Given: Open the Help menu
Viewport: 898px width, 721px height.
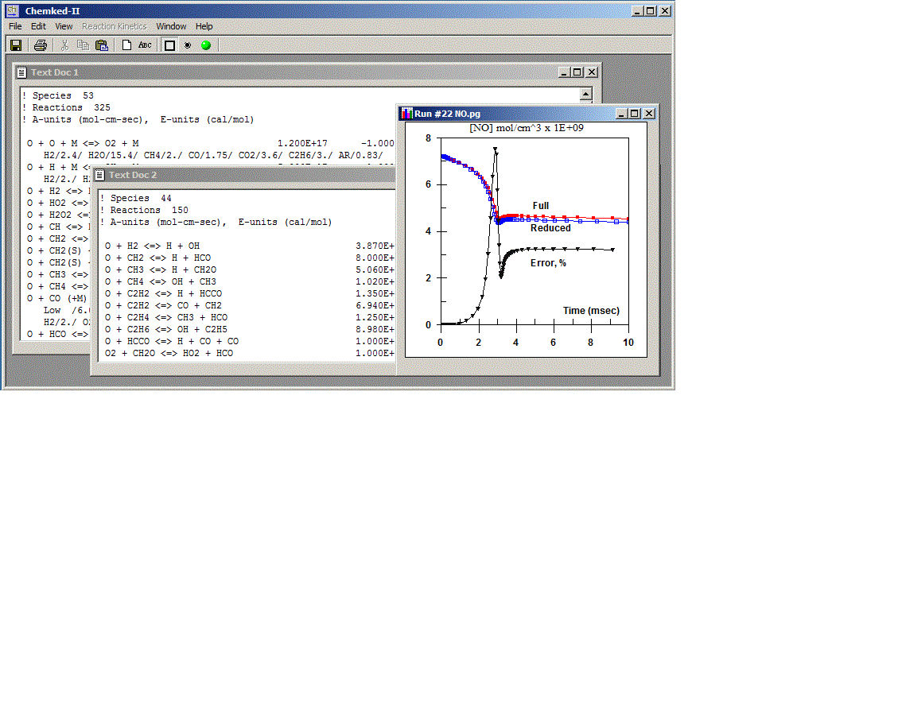Looking at the screenshot, I should [204, 26].
